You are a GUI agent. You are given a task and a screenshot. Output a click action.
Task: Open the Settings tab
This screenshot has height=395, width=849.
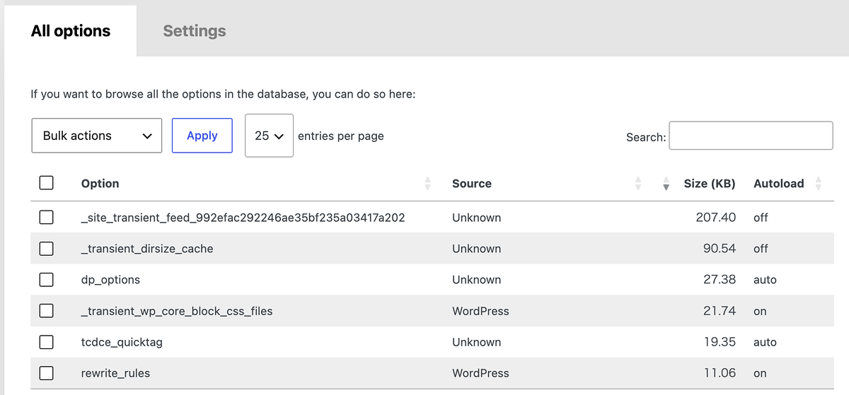coord(195,31)
